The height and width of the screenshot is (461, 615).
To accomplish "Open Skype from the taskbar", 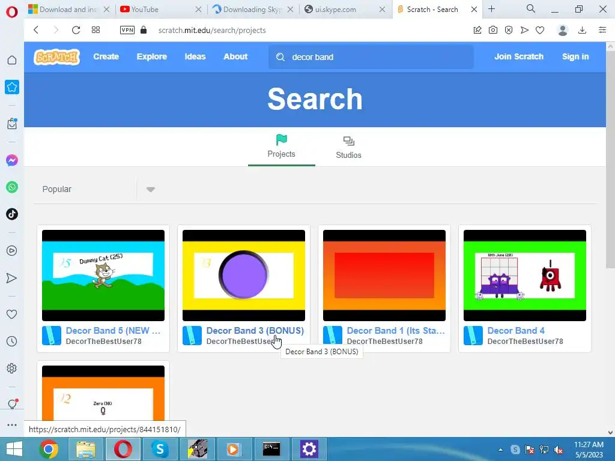I will pos(160,449).
